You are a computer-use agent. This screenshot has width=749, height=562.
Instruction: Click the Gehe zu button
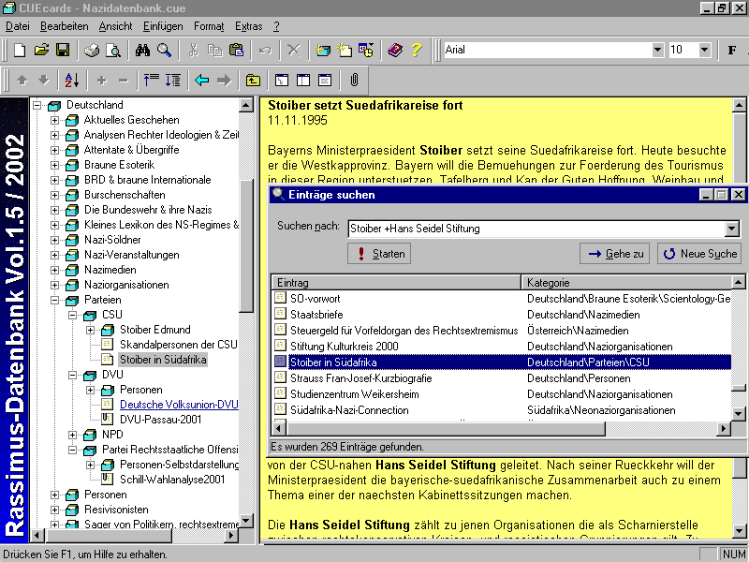[x=614, y=254]
